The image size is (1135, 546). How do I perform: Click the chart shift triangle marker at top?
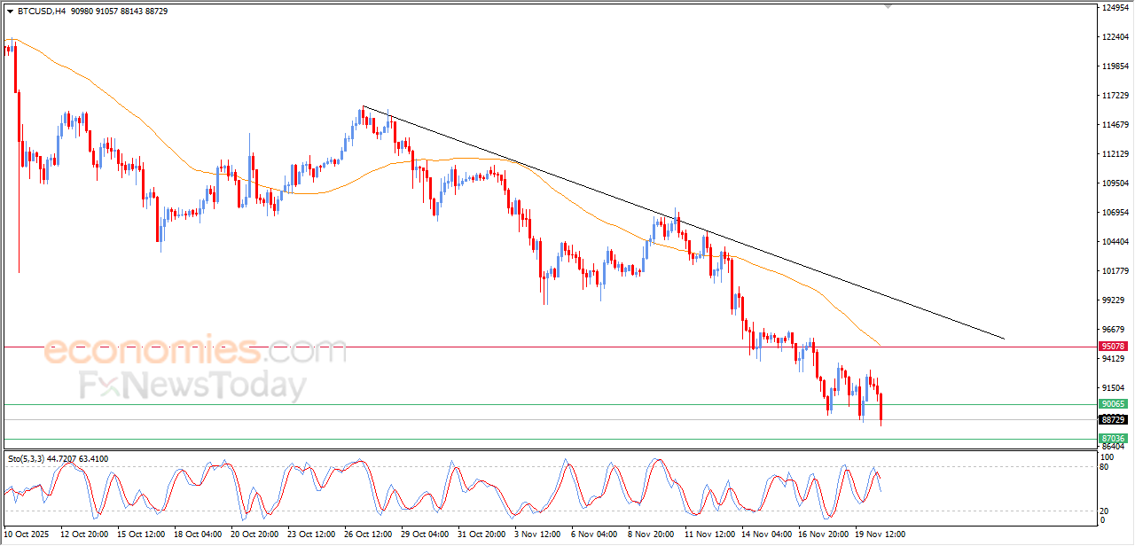(888, 6)
